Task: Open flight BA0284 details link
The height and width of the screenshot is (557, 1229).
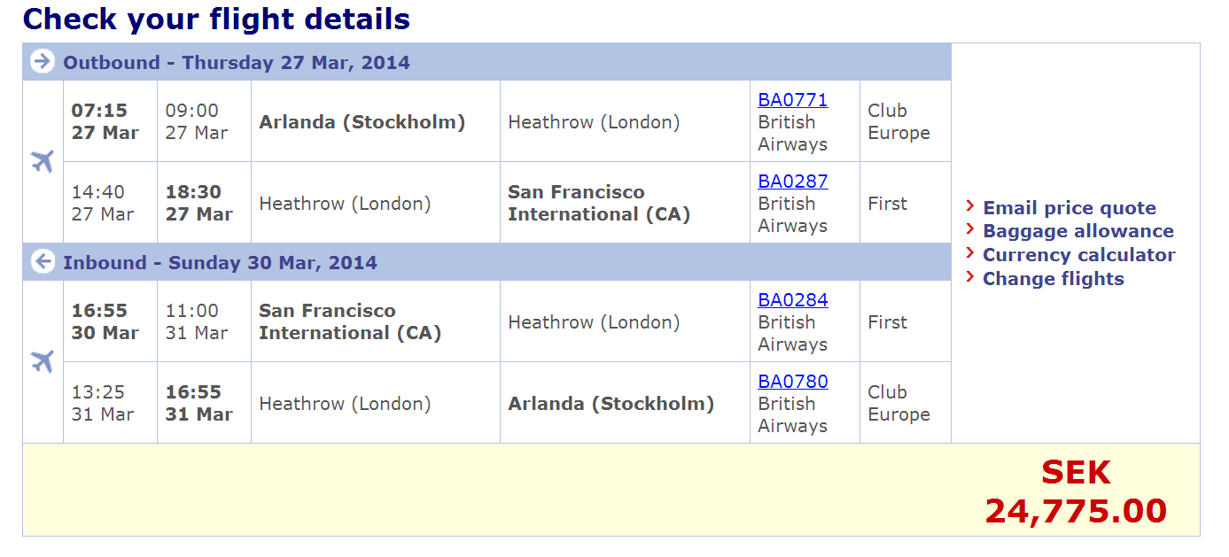Action: pyautogui.click(x=792, y=300)
